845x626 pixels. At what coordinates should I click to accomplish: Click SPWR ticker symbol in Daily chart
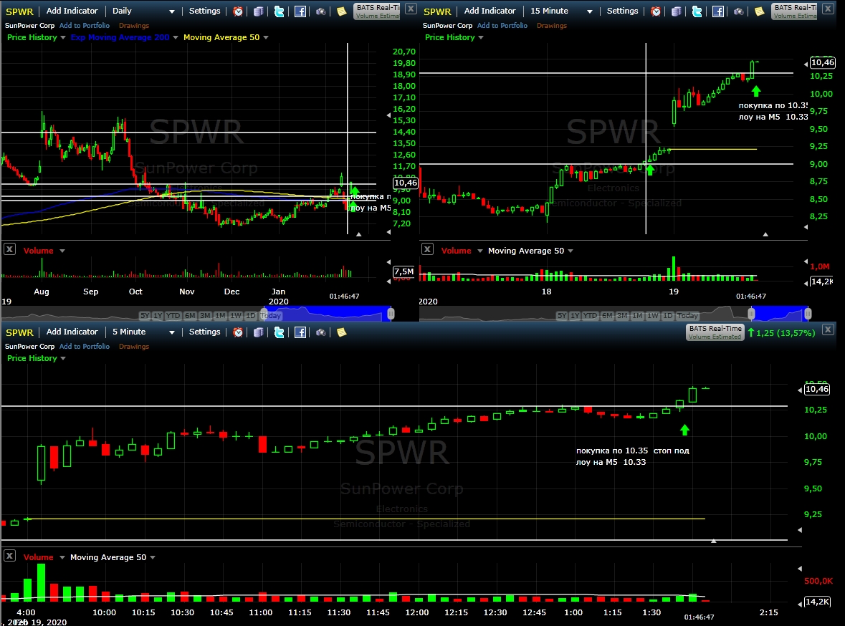[x=19, y=11]
